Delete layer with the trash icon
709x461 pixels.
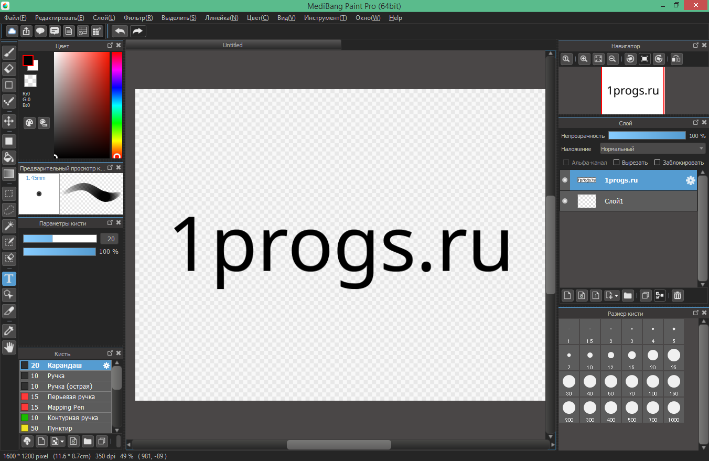pos(678,296)
